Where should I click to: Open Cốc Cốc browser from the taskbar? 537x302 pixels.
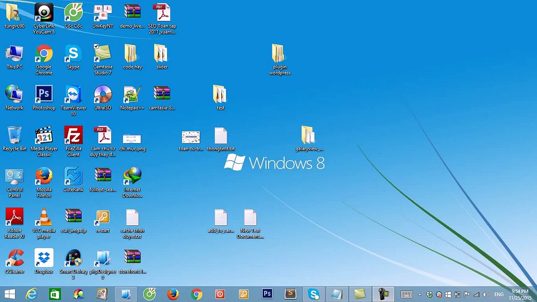tap(149, 294)
